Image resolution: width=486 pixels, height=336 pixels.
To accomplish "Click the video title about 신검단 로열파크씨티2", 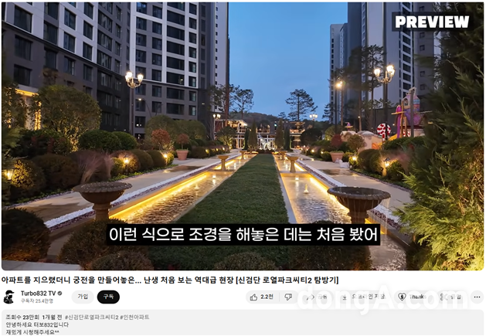I will pos(170,280).
